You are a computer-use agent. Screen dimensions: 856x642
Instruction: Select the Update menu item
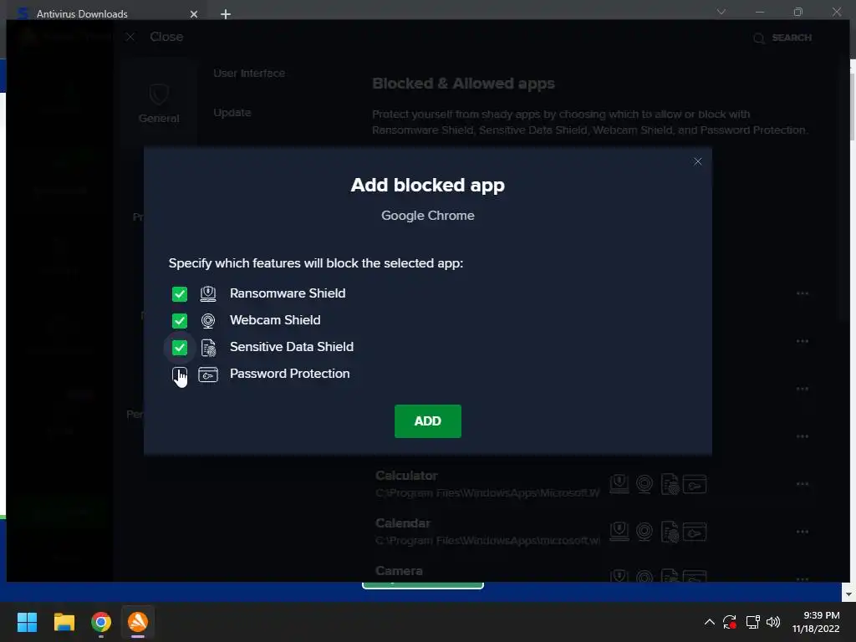(232, 113)
